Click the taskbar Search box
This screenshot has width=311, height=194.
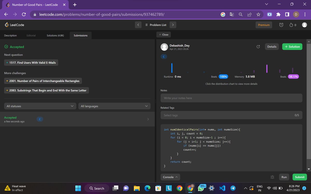[x=97, y=188]
